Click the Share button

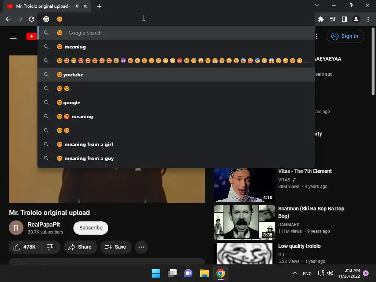click(x=80, y=247)
